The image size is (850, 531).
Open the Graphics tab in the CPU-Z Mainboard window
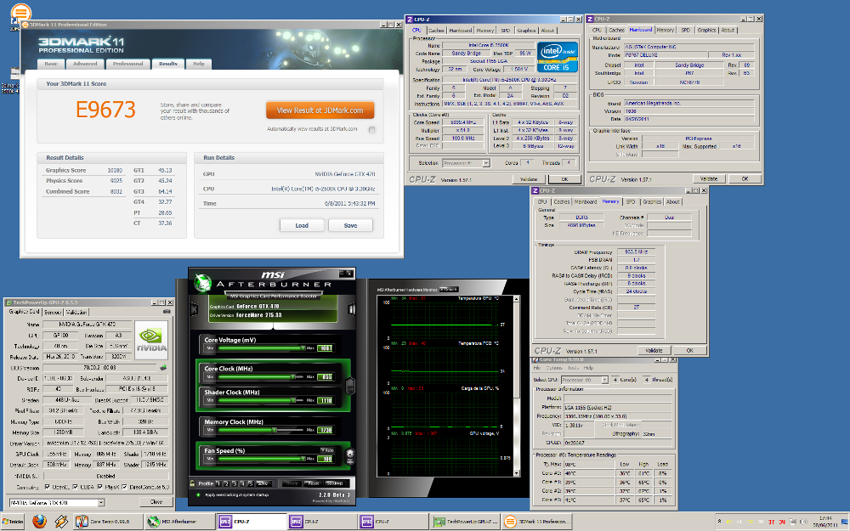click(706, 31)
